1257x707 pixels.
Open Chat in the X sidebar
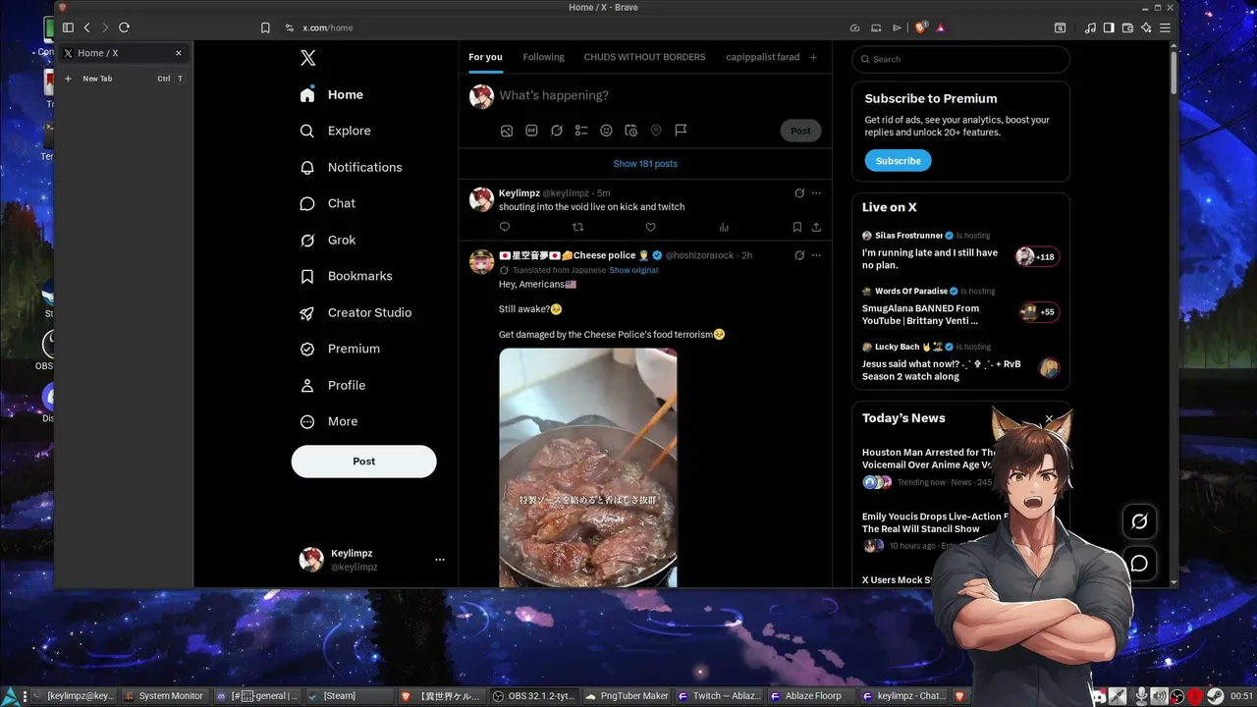(328, 203)
